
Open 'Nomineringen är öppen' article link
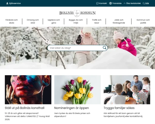point(72,108)
